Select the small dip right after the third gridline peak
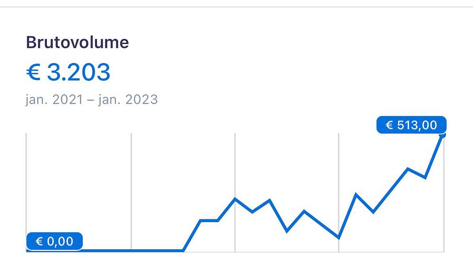Viewport: 473px width, 280px height. pyautogui.click(x=253, y=212)
